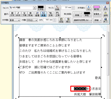This screenshot has height=99, width=111.
Task: Click the right-middle resize handle of the text box
Action: pyautogui.click(x=101, y=67)
